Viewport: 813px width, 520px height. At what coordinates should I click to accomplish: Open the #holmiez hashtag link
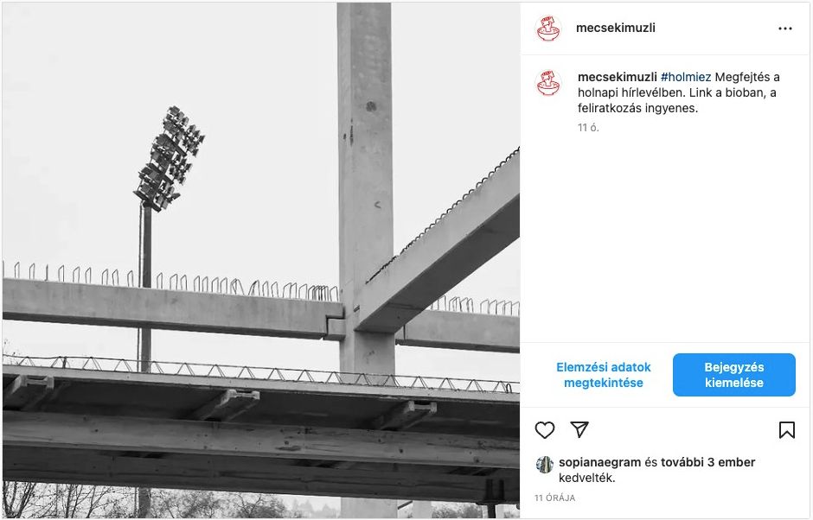686,77
